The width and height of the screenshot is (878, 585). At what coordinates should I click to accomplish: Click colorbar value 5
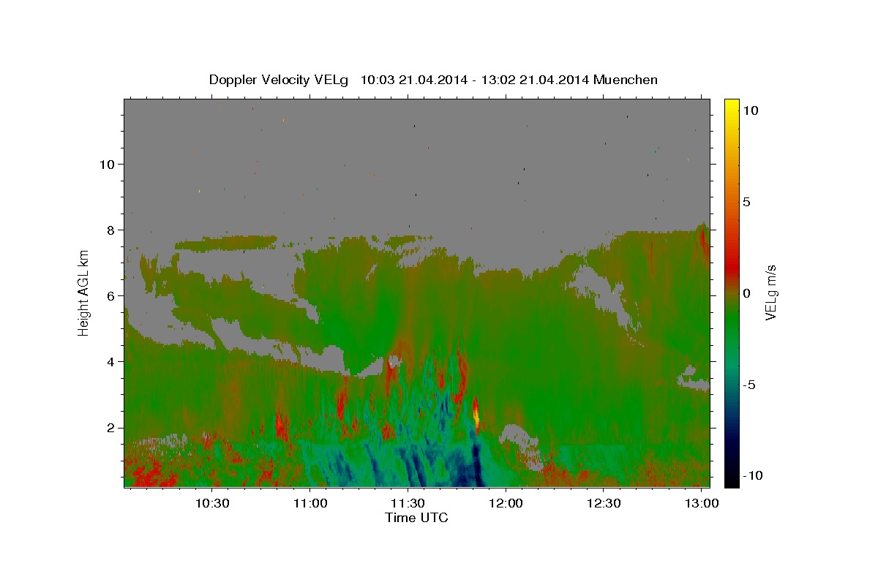748,202
